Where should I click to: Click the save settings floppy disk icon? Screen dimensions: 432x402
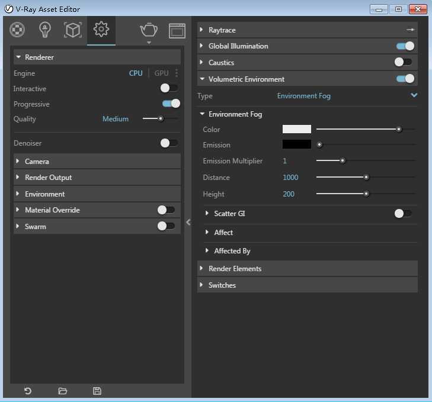(97, 391)
